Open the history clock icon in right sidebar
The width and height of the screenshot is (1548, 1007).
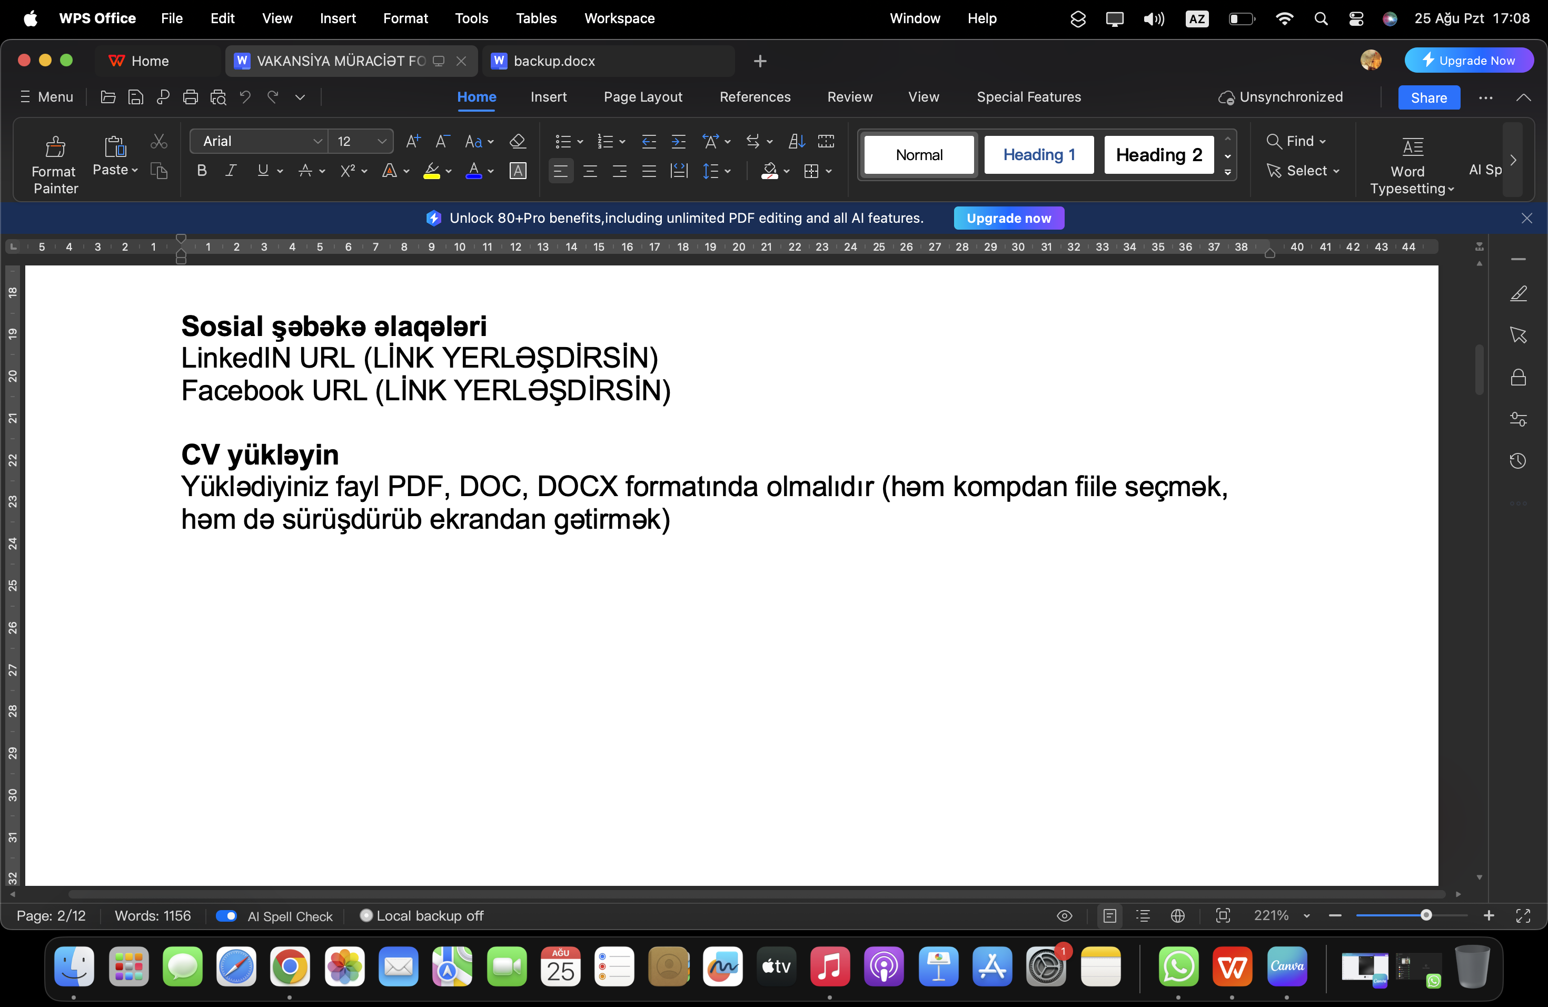(x=1518, y=461)
